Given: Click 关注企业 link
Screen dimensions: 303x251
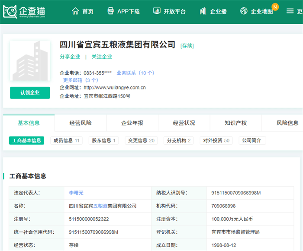Looking at the screenshot, I should [x=102, y=57].
